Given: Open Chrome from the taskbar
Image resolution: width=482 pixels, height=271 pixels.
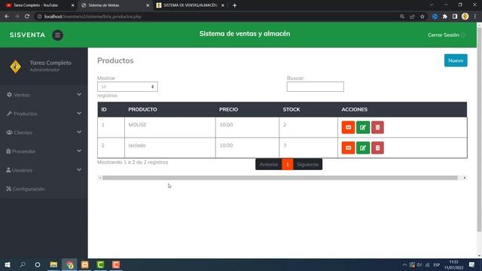Looking at the screenshot, I should coord(70,264).
